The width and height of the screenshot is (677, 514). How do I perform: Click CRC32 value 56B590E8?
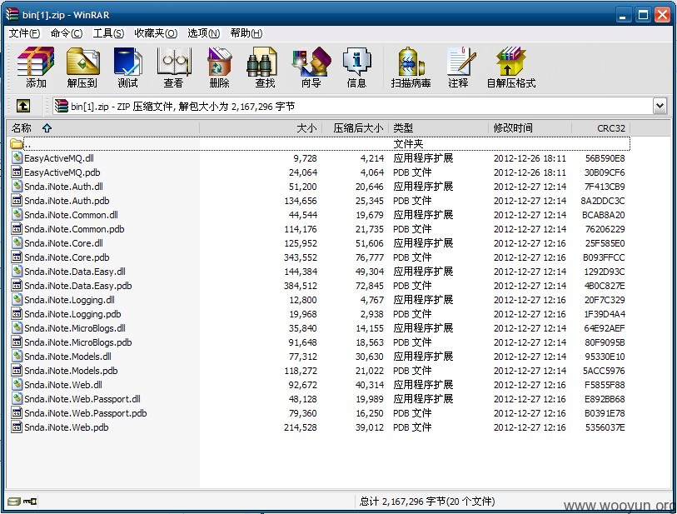click(605, 158)
